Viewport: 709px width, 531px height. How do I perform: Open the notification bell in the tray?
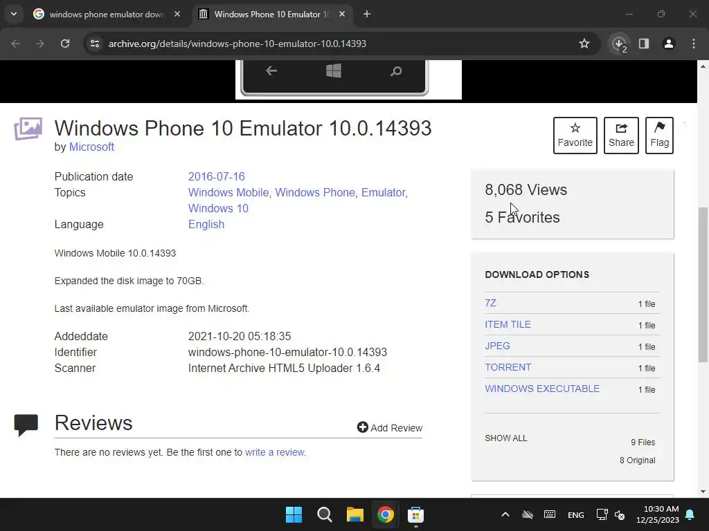(x=690, y=514)
